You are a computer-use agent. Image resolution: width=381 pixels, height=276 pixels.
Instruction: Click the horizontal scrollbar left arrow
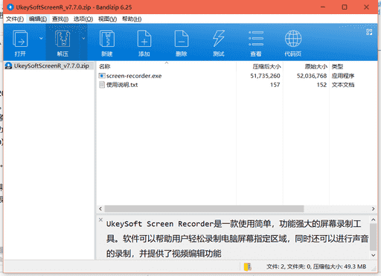pos(100,209)
